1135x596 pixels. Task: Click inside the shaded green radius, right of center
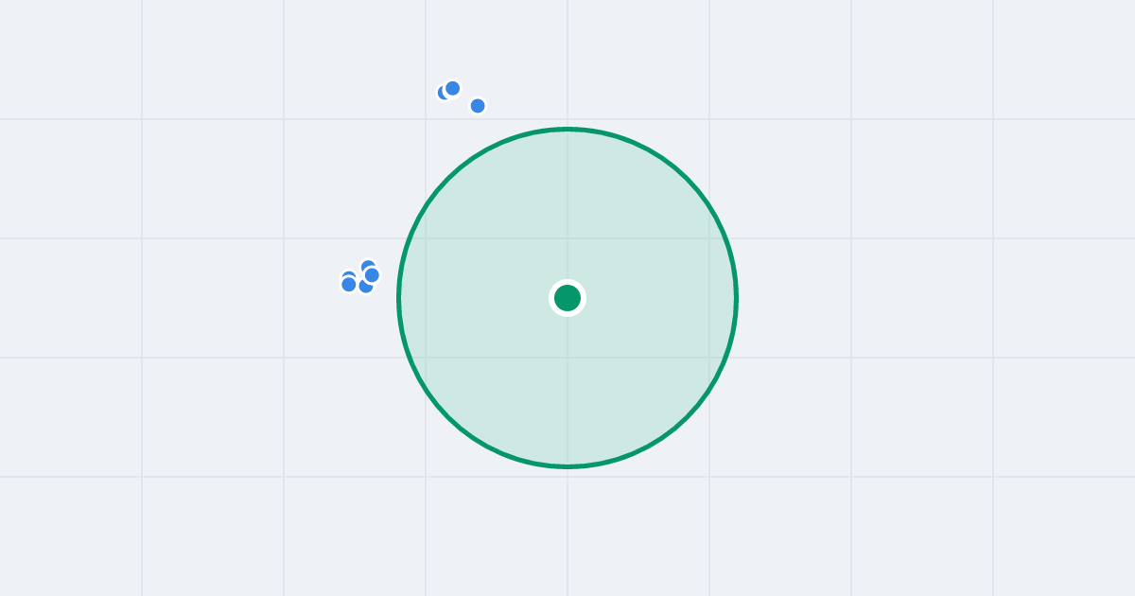[x=653, y=298]
